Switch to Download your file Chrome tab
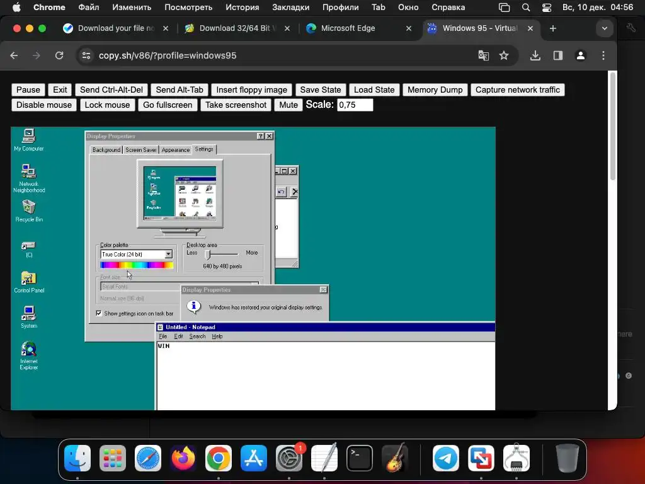The width and height of the screenshot is (645, 484). (x=115, y=28)
